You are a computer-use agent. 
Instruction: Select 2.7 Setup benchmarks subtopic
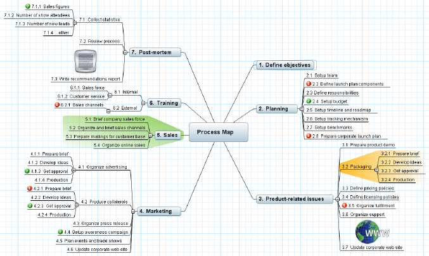point(329,127)
